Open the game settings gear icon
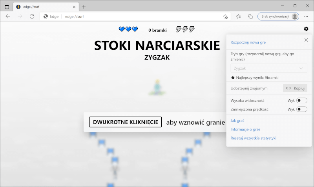This screenshot has width=314, height=187. click(x=306, y=29)
